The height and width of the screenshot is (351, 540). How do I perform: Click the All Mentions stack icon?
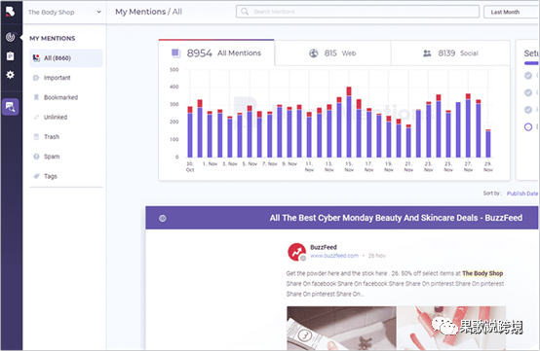176,53
